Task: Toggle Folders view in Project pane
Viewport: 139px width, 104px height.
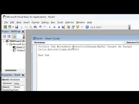Action: pos(14,36)
